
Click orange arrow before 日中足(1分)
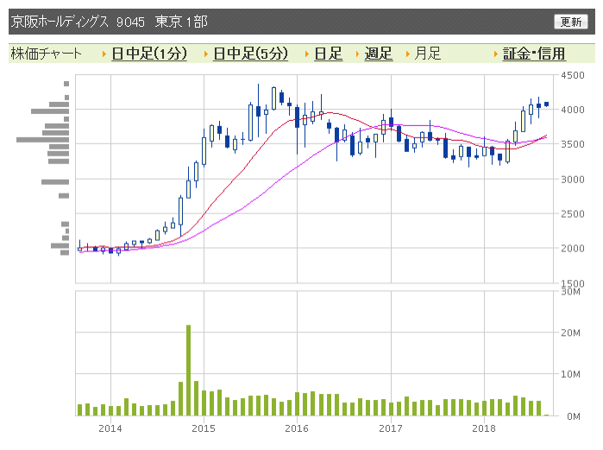click(104, 54)
